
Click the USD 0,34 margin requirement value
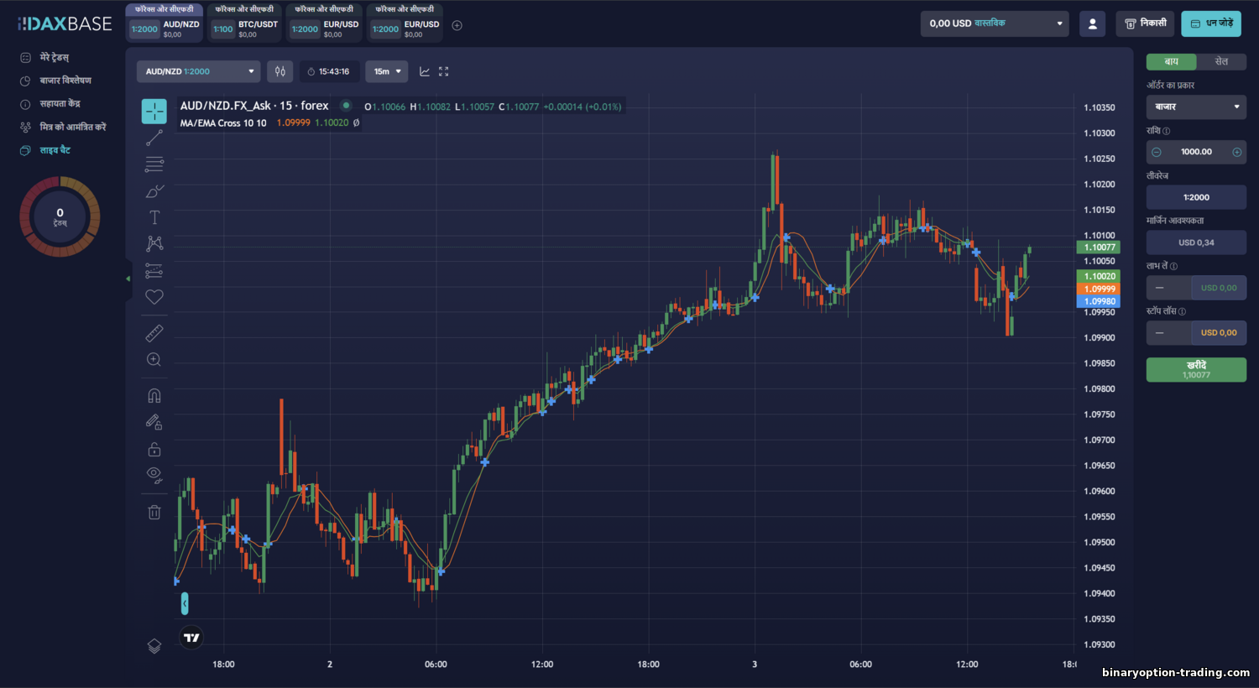pos(1196,242)
